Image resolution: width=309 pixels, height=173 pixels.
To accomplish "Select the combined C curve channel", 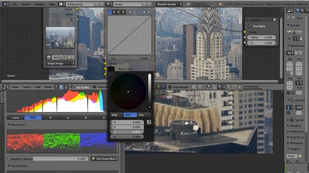I will [110, 12].
